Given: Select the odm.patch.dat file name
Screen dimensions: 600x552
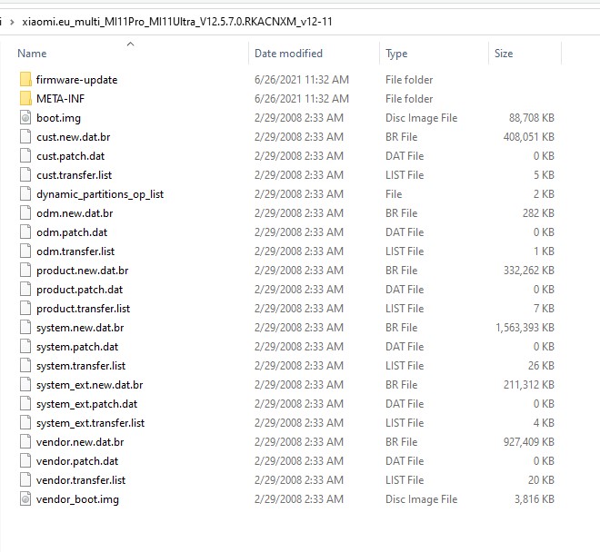Looking at the screenshot, I should tap(72, 232).
